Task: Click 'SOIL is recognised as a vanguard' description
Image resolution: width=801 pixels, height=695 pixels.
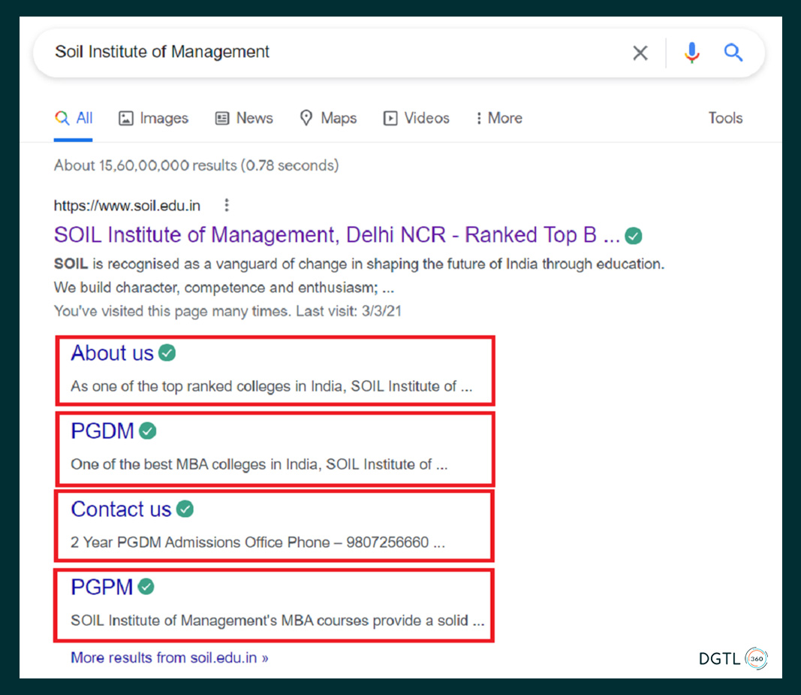Action: 359,276
